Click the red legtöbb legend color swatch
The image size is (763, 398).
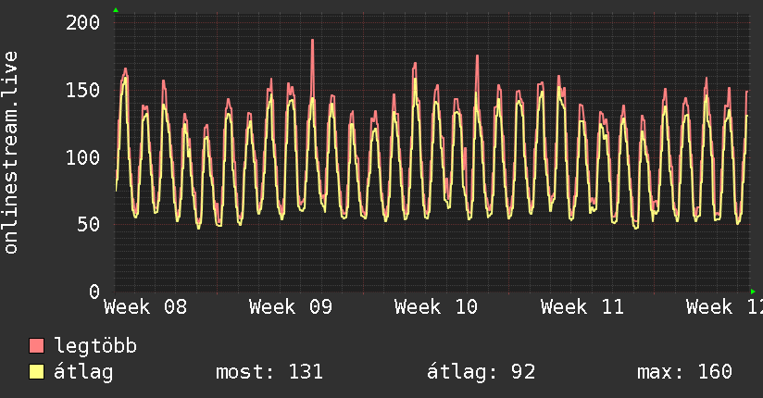pyautogui.click(x=37, y=346)
